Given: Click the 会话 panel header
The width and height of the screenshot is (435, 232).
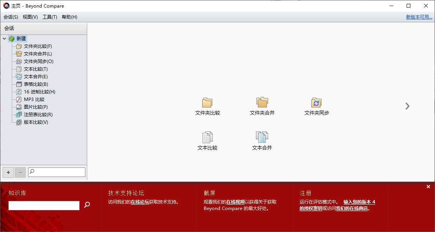Looking at the screenshot, I should coord(44,28).
